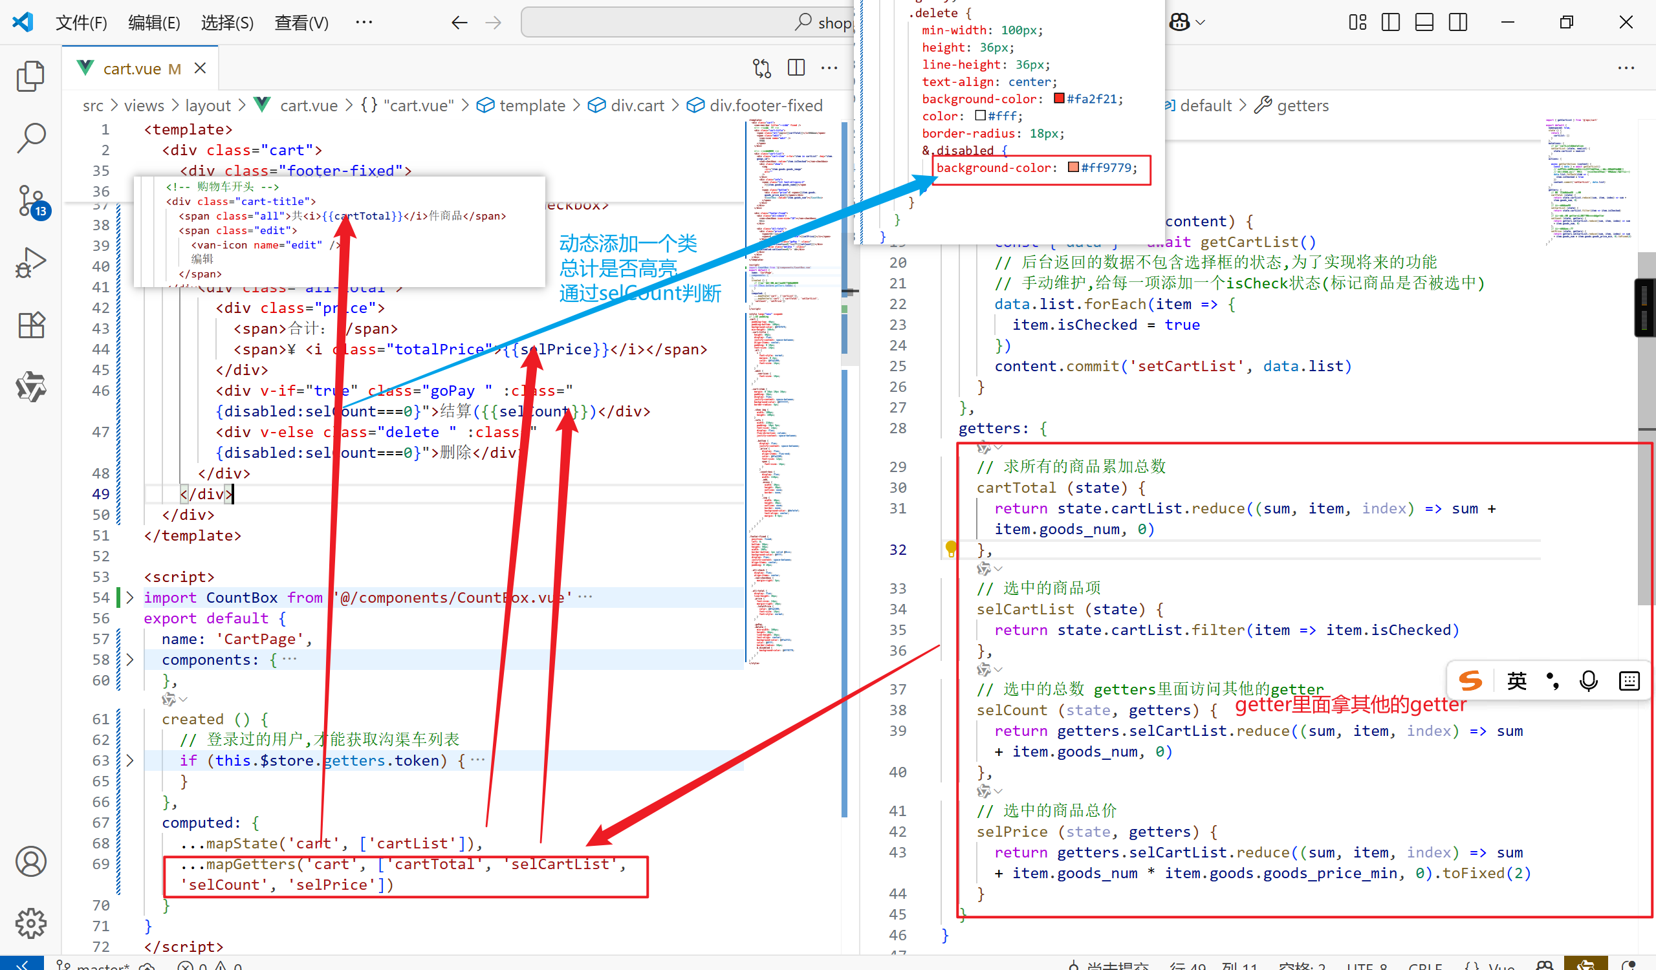This screenshot has width=1656, height=970.
Task: Toggle the secondary side bar layout button
Action: click(1457, 23)
